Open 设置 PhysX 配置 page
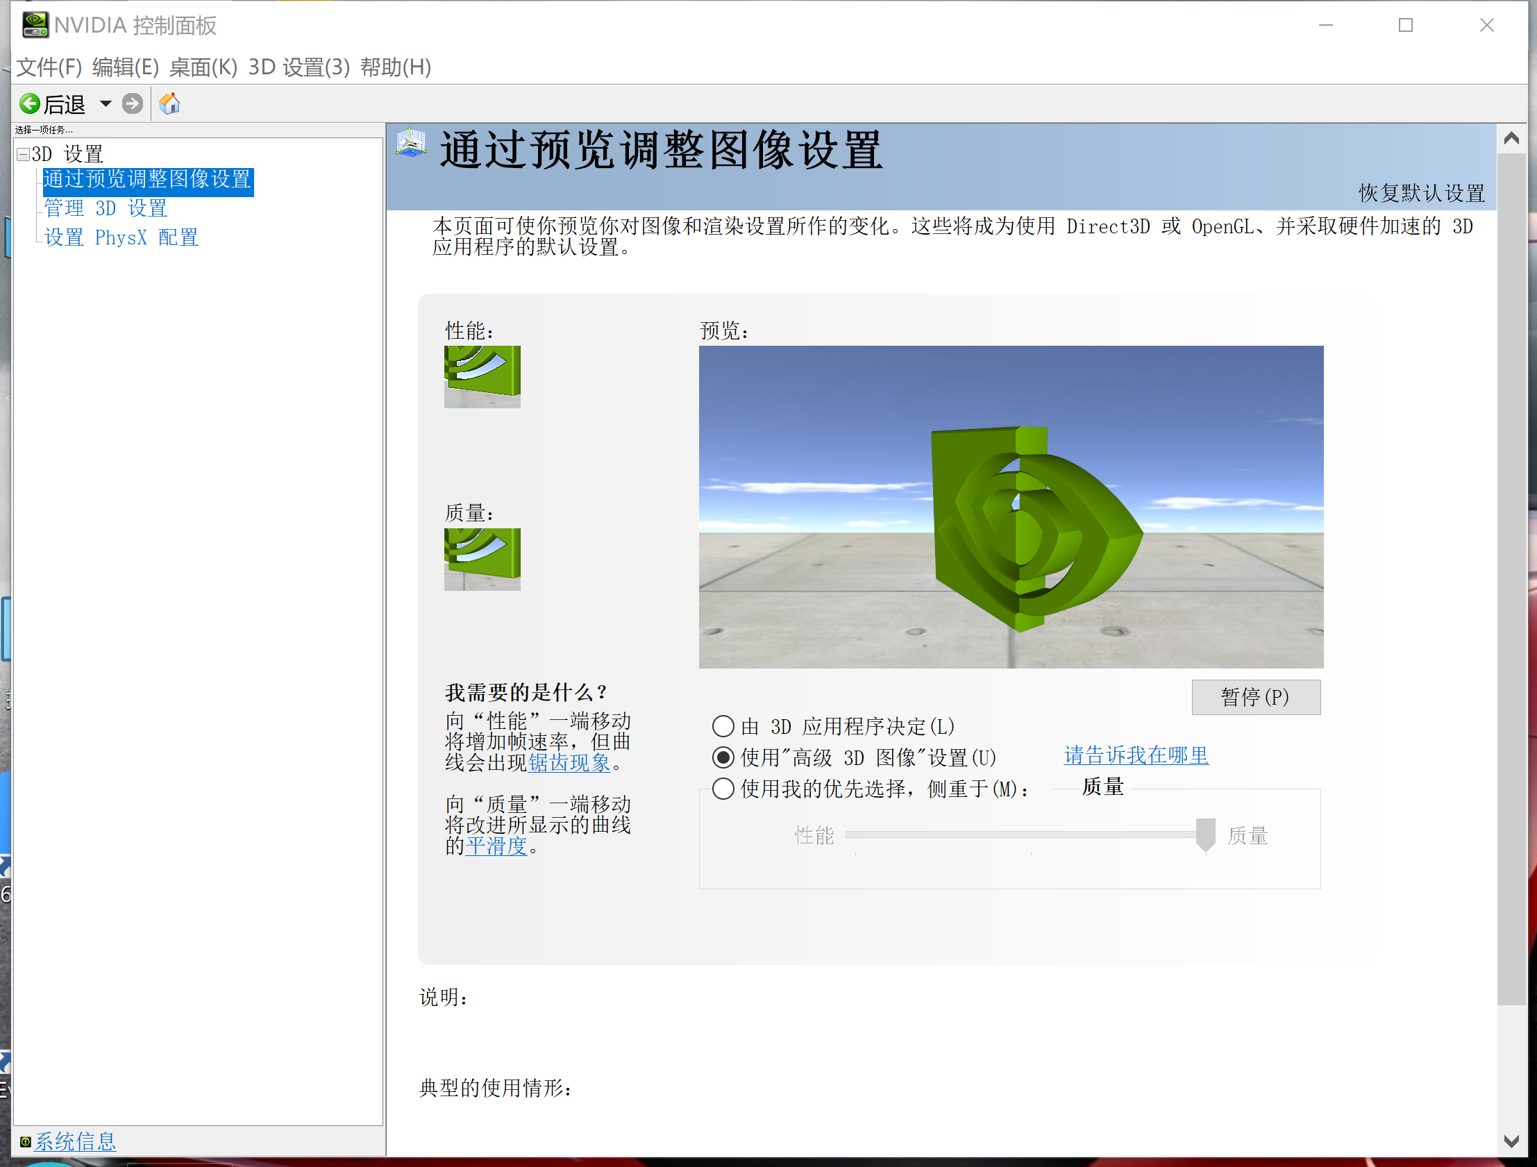Viewport: 1537px width, 1167px height. [121, 237]
